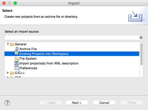Click the XML import description icon

click(x=17, y=63)
